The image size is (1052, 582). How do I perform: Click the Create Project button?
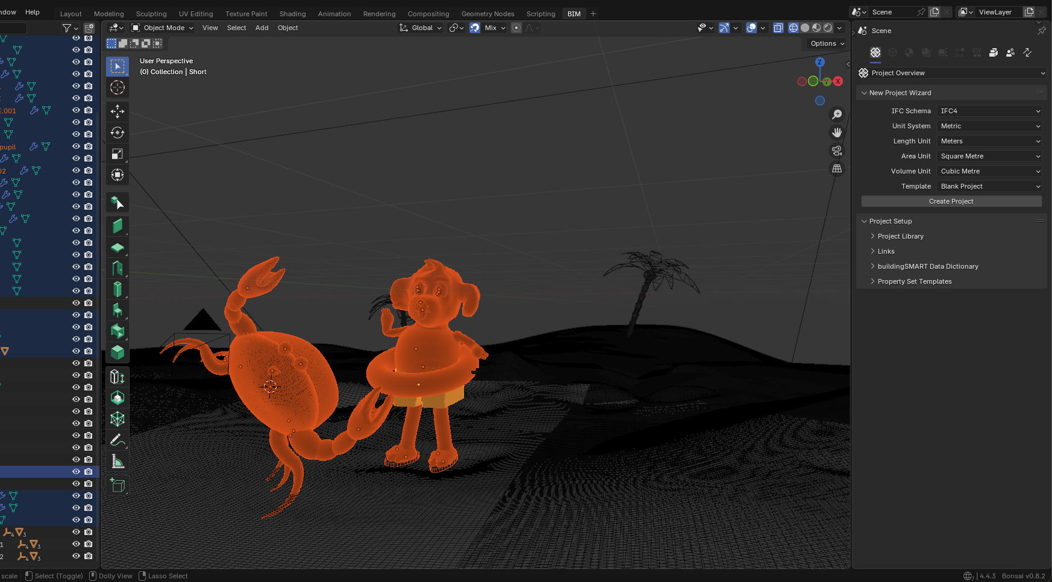click(x=951, y=201)
